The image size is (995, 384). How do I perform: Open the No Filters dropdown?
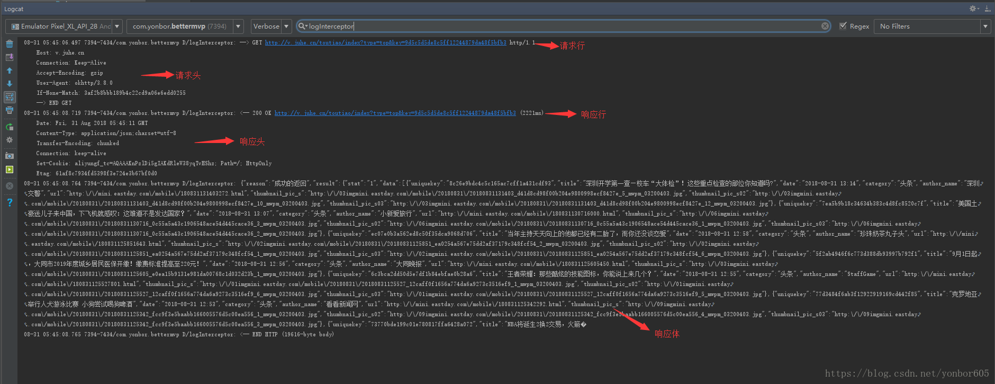pyautogui.click(x=931, y=26)
